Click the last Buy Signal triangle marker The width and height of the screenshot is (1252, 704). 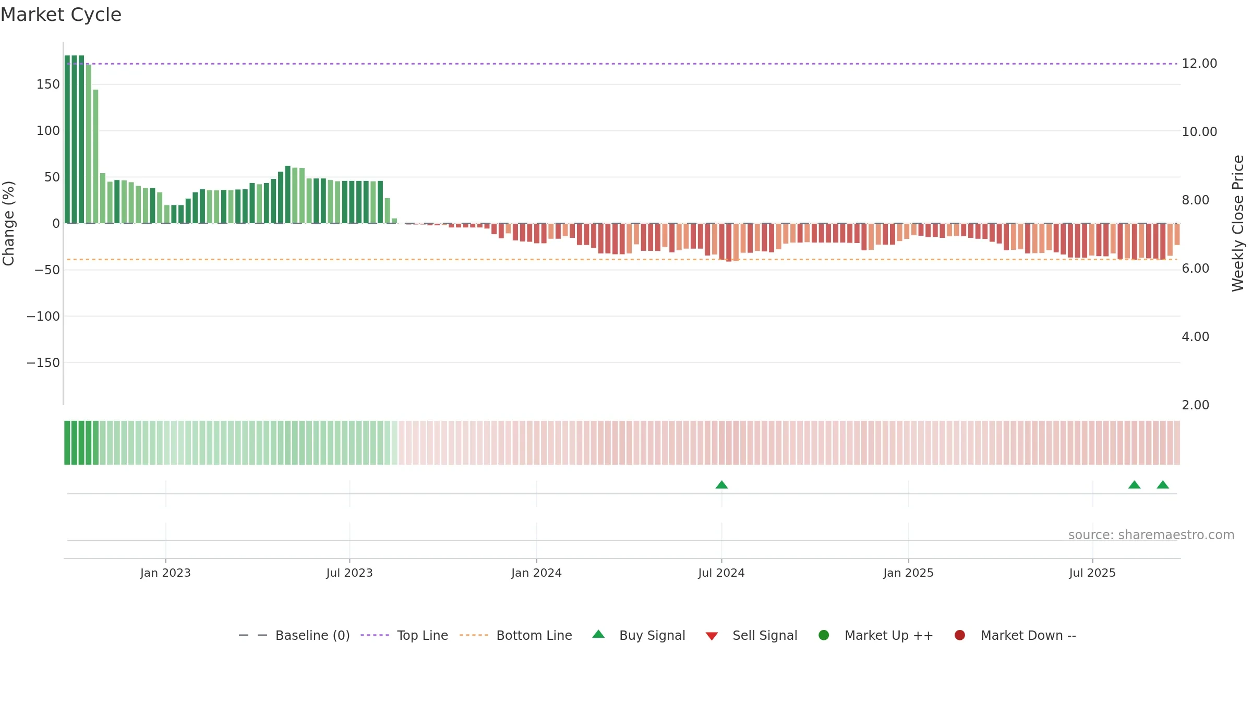coord(1163,485)
